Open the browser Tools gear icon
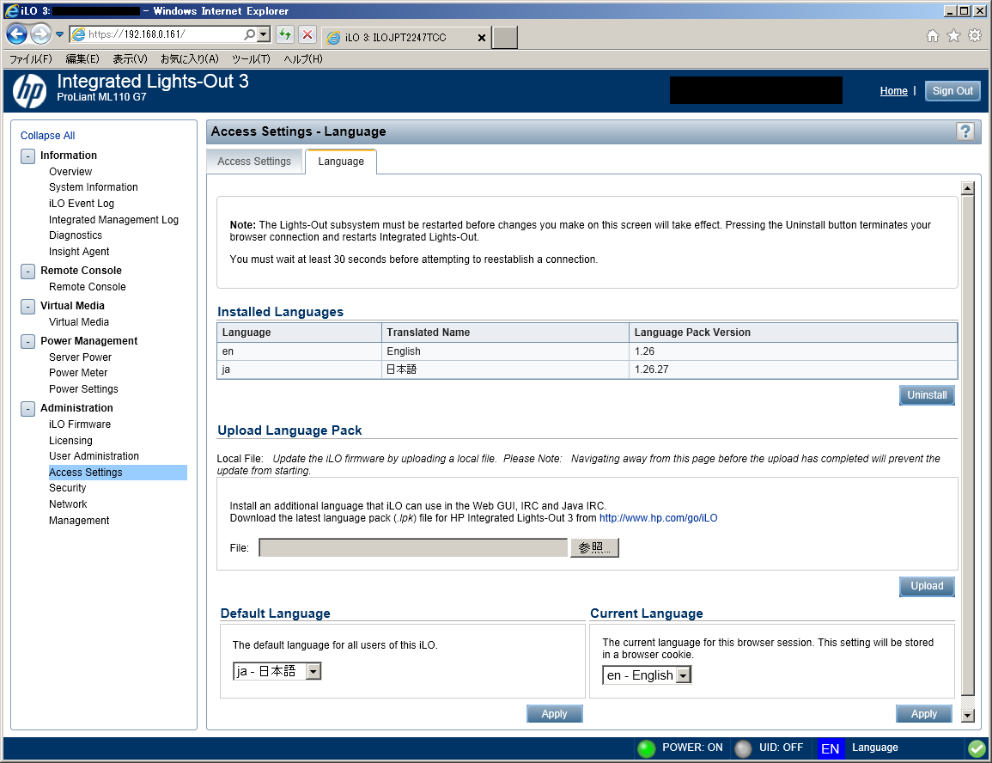Screen dimensions: 992x763 tap(975, 36)
